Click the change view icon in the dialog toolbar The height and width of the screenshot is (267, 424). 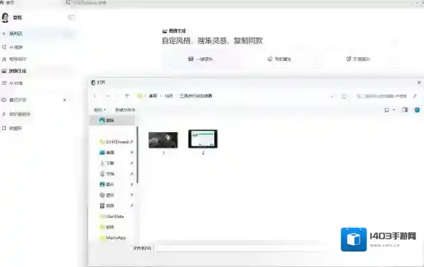pos(387,110)
